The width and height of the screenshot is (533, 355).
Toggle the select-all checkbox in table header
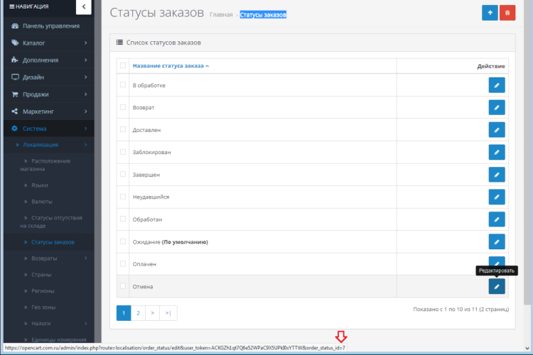click(123, 65)
